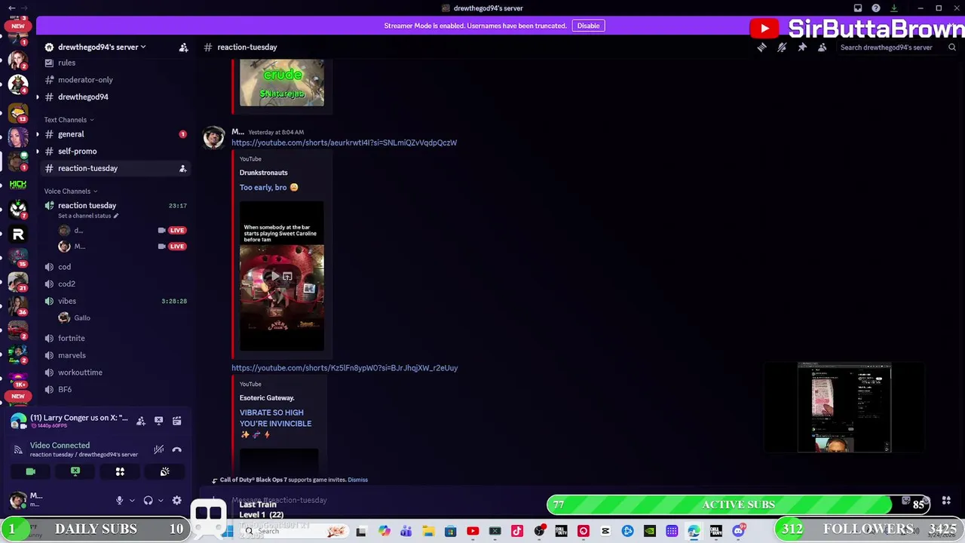The height and width of the screenshot is (543, 965).
Task: Deafen with the headphones icon
Action: coord(148,500)
